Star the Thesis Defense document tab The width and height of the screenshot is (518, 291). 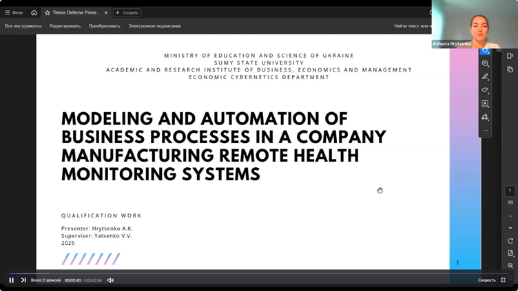48,12
